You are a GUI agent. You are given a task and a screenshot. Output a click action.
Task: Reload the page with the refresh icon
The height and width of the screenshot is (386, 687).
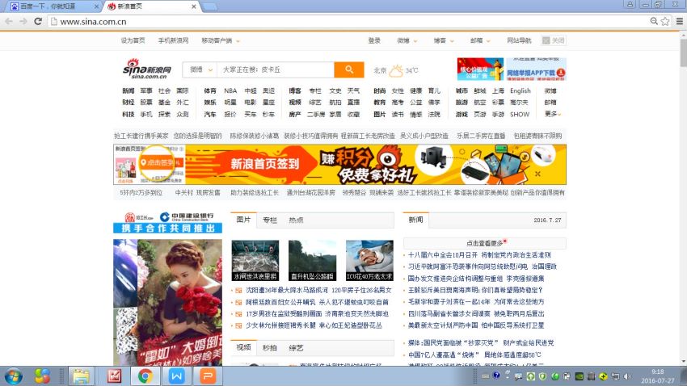(x=38, y=21)
